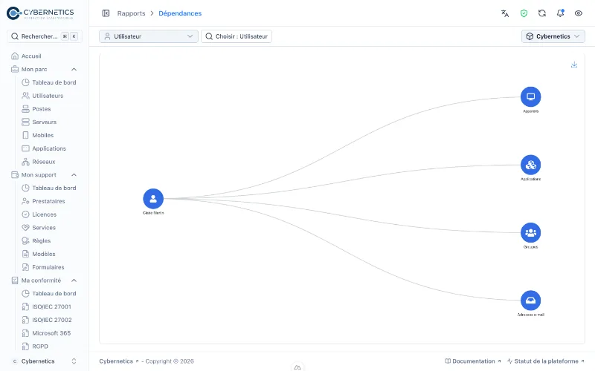
Task: Open the Cybernetics organization dropdown
Action: coord(553,36)
